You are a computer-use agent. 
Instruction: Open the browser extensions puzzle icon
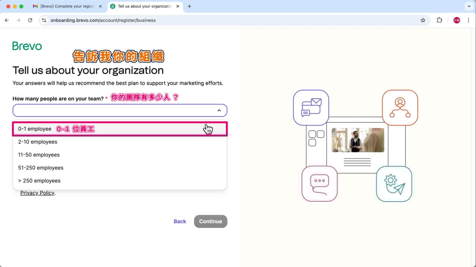439,20
